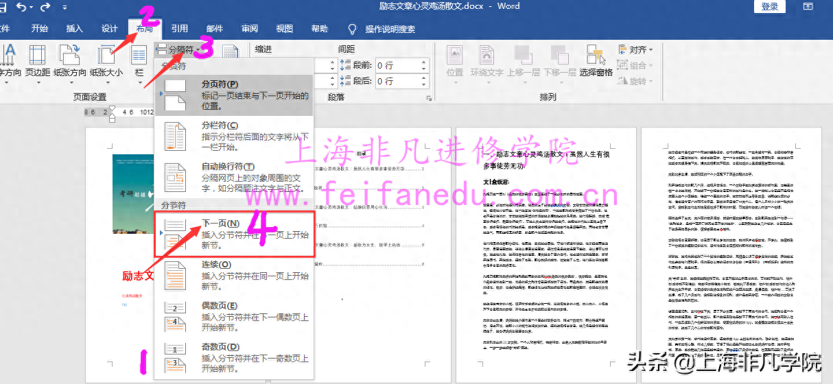Open the 对齐 align dropdown
The width and height of the screenshot is (833, 384).
coord(635,49)
